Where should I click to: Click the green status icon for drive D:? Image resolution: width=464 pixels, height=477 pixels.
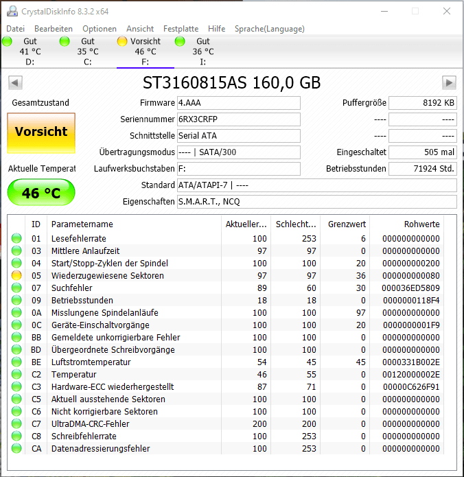[7, 41]
